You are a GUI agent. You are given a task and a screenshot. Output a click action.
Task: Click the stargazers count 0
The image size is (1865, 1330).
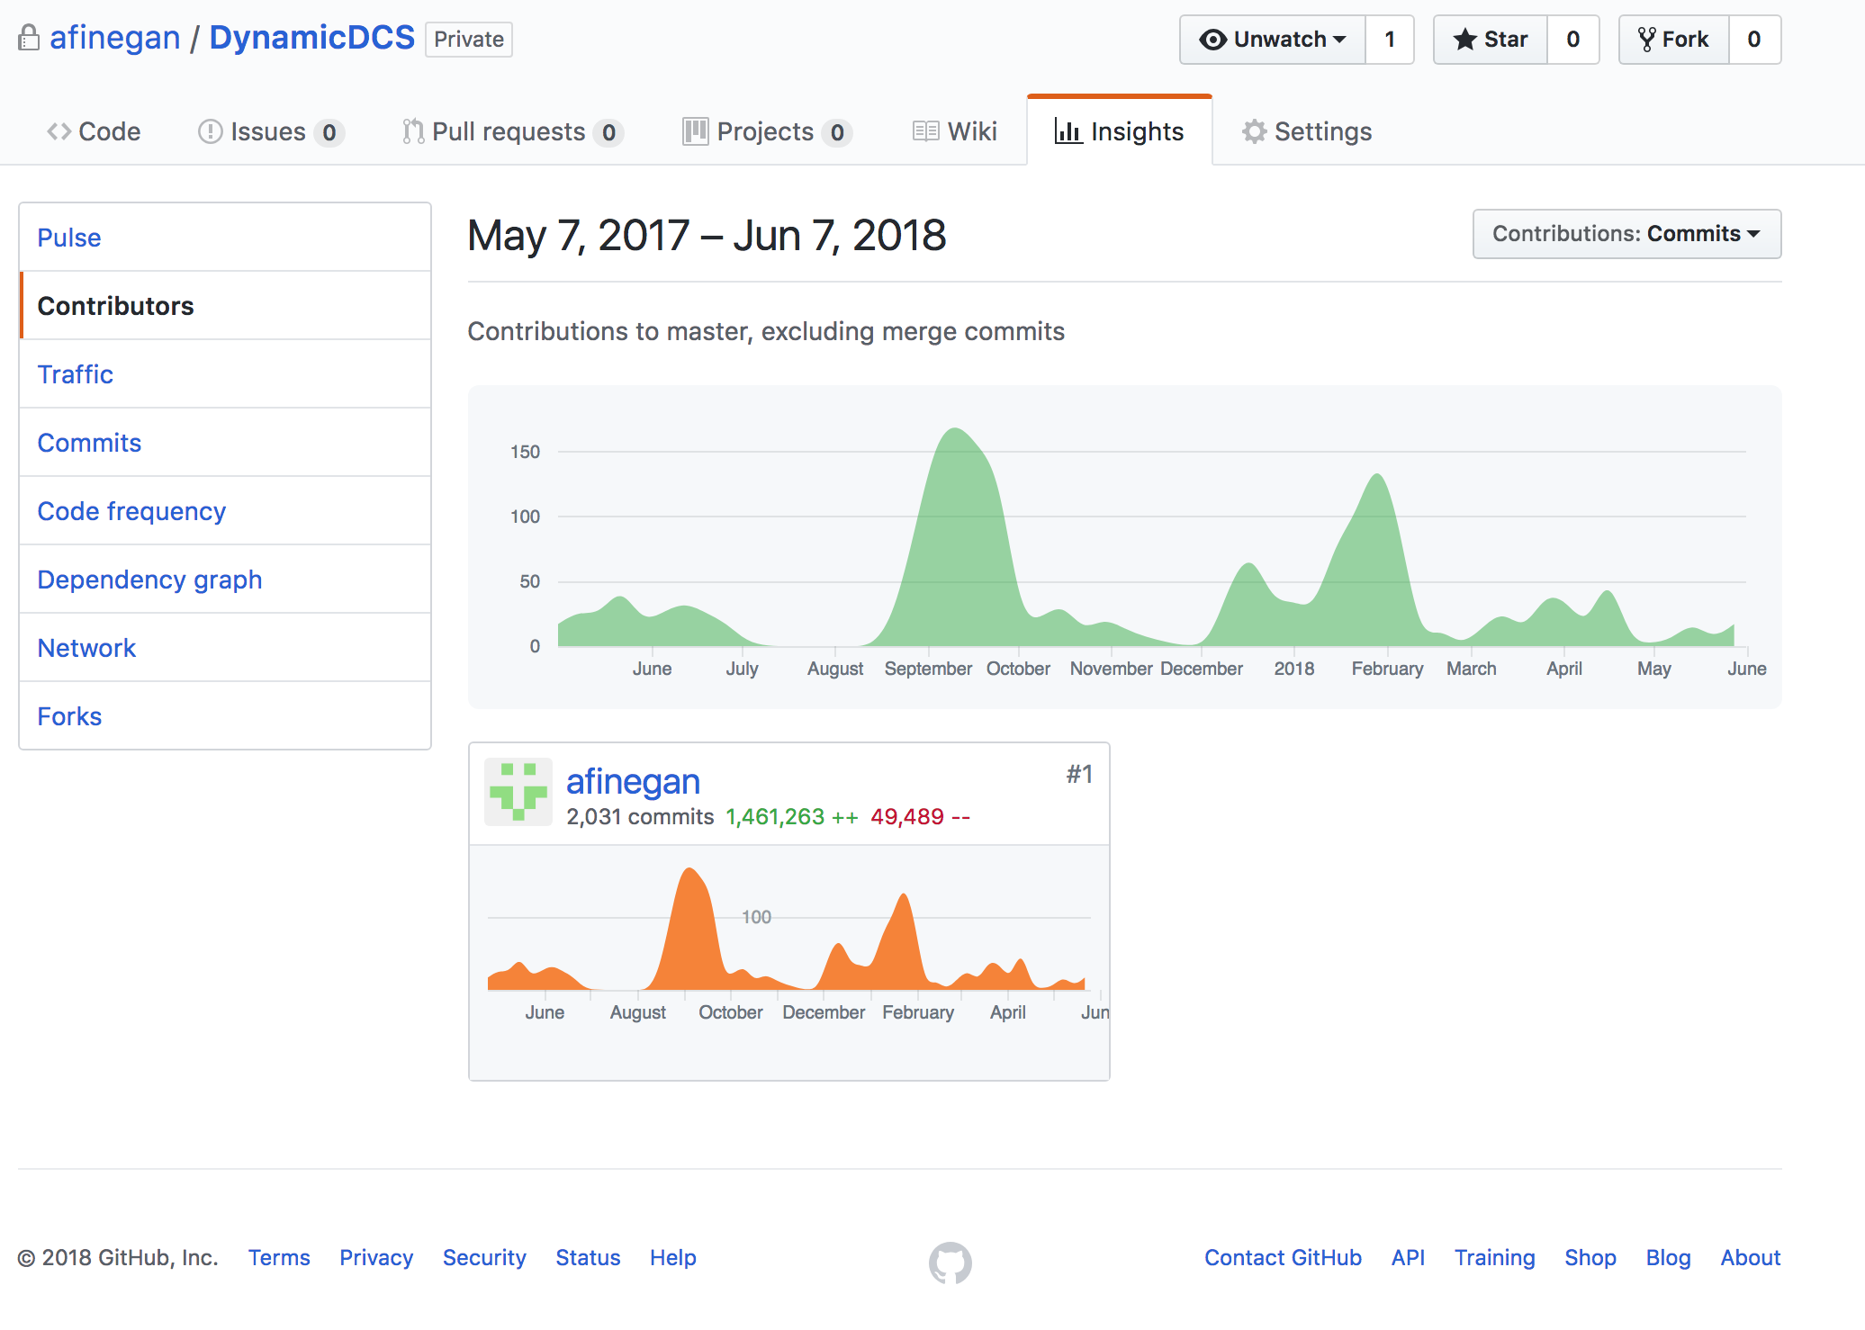pos(1573,40)
